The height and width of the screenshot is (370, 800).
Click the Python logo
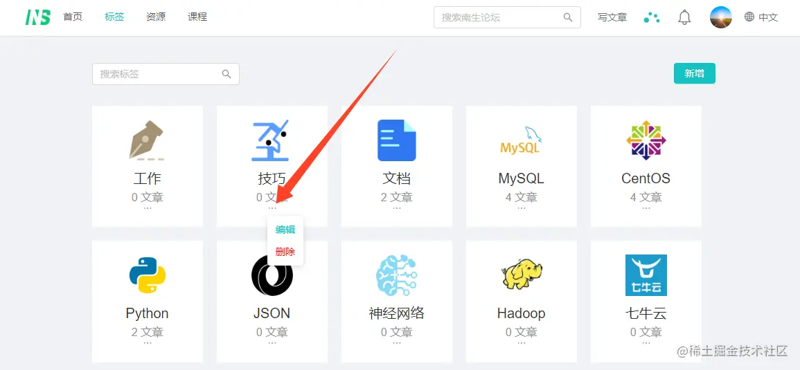pos(147,275)
